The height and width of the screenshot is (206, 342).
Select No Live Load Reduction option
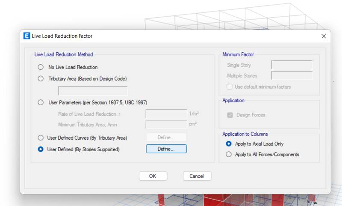point(41,67)
